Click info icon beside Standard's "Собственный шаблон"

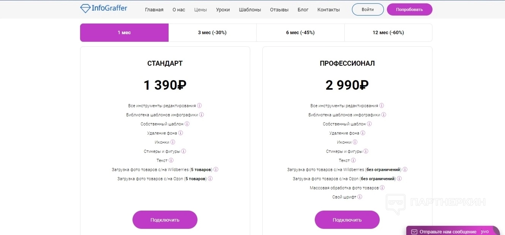click(187, 124)
